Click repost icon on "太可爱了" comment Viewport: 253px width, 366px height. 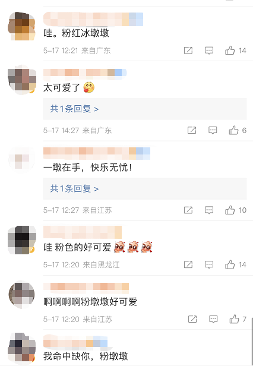[x=192, y=130]
